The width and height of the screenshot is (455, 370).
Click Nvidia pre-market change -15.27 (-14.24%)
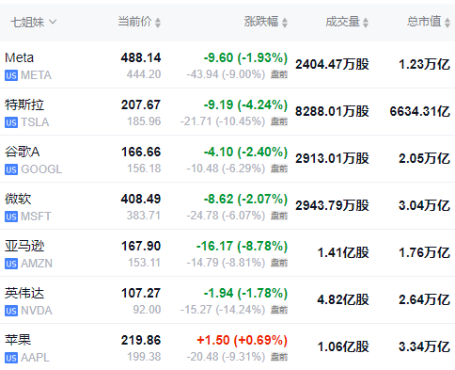(x=223, y=310)
